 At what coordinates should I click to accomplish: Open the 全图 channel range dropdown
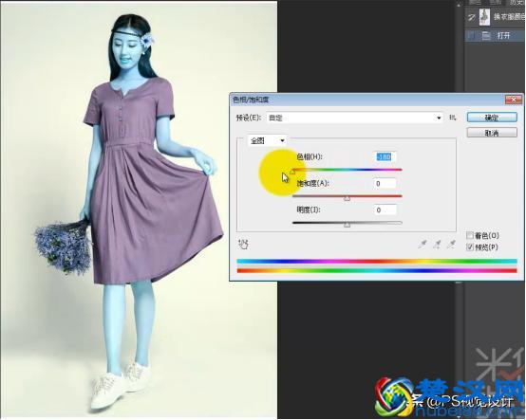[267, 140]
